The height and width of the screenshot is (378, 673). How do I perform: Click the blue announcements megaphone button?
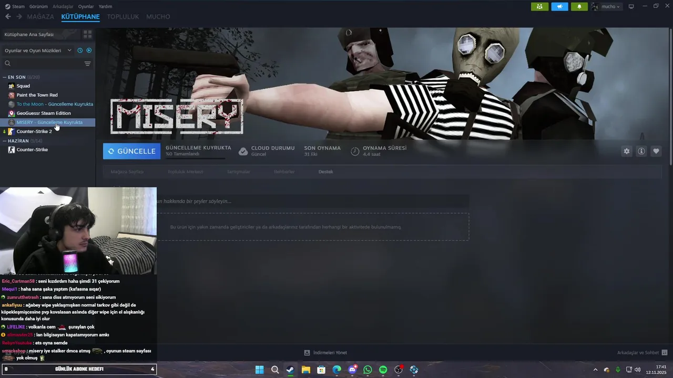559,6
